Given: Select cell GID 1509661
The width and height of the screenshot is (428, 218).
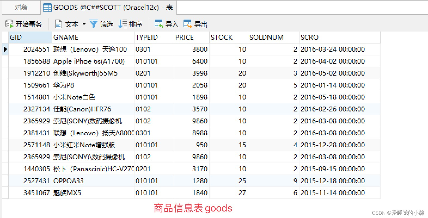Looking at the screenshot, I should point(30,85).
